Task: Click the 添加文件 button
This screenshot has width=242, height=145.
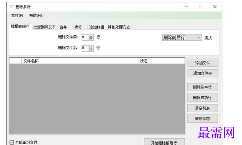Action: click(x=203, y=63)
